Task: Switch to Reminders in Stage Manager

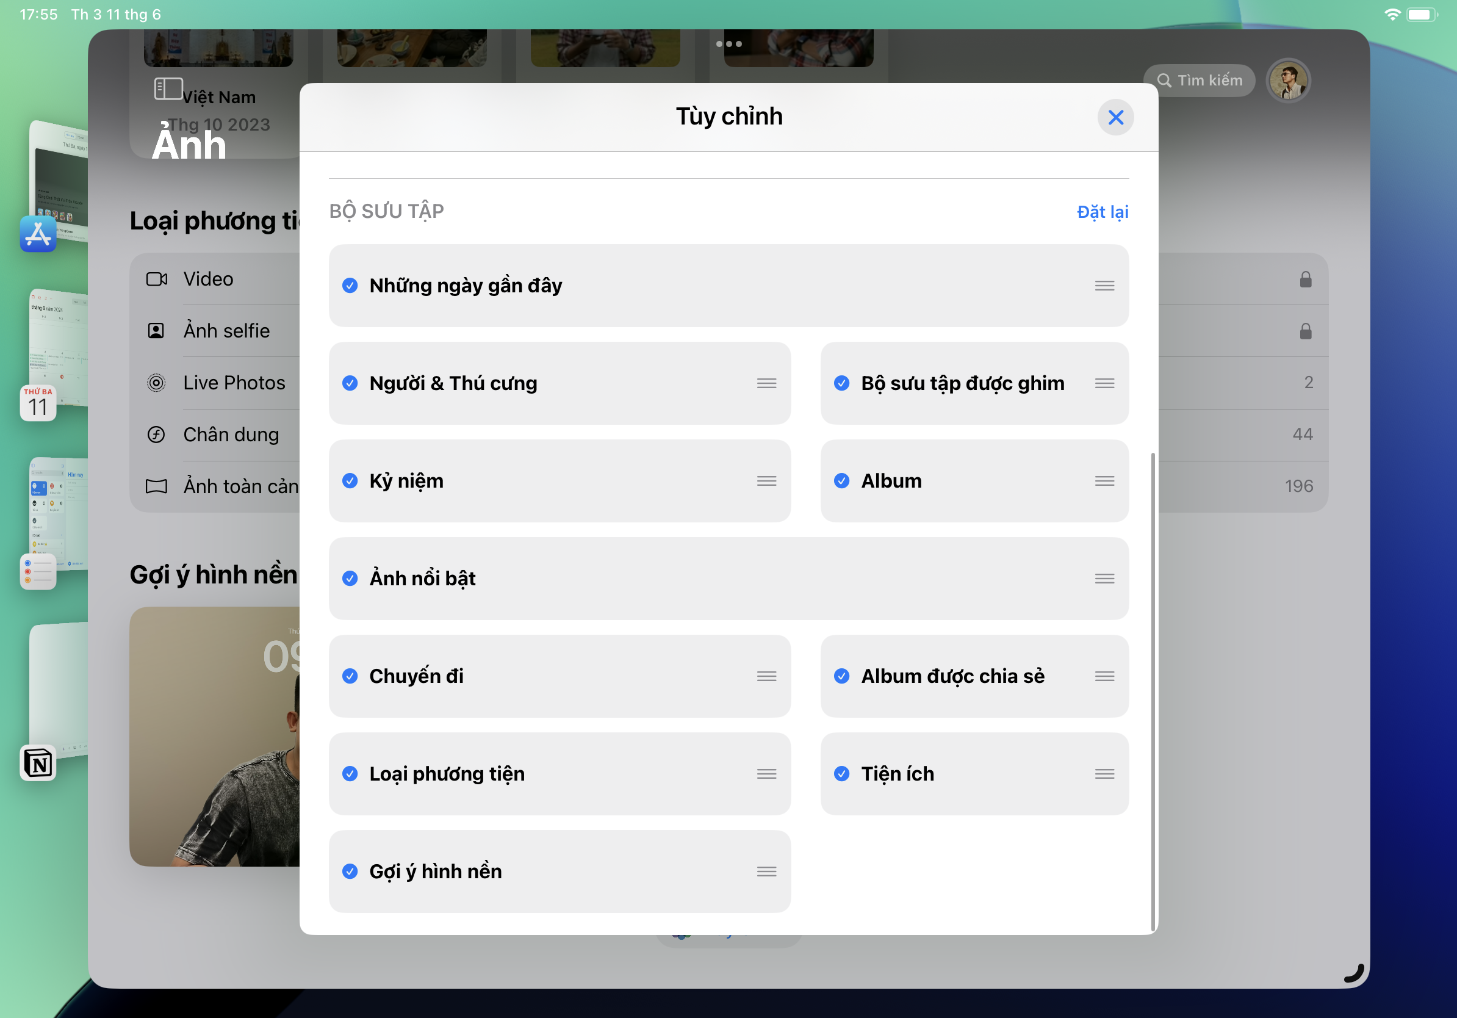Action: click(38, 572)
